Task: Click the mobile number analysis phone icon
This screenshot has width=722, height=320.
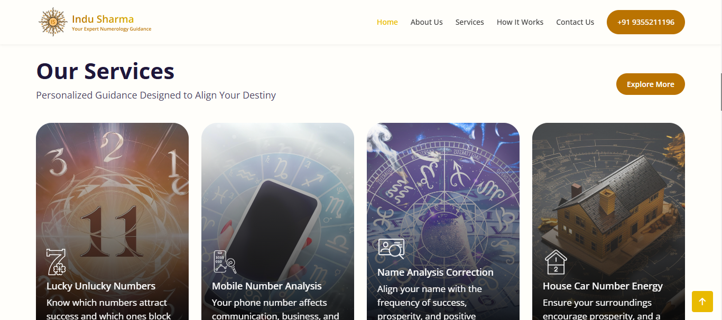Action: [x=224, y=262]
